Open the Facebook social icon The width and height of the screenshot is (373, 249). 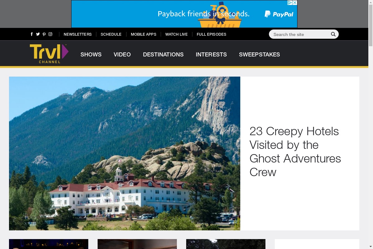point(32,34)
